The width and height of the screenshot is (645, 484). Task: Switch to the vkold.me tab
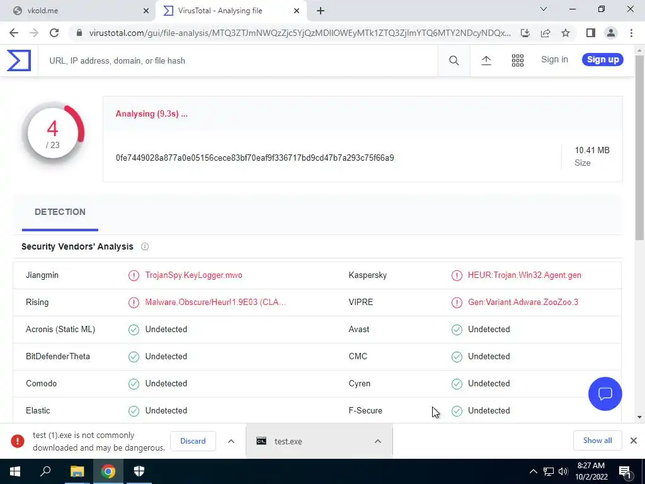pyautogui.click(x=78, y=11)
